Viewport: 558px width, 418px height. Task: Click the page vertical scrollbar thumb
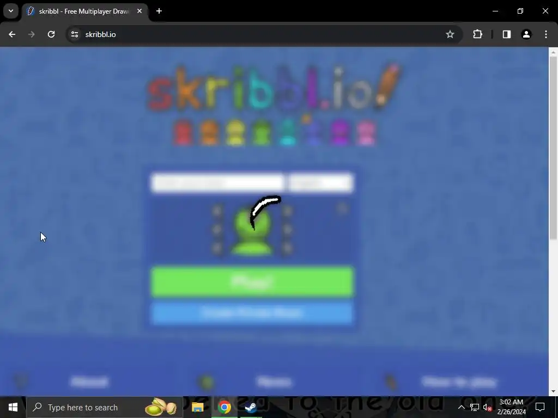point(553,148)
